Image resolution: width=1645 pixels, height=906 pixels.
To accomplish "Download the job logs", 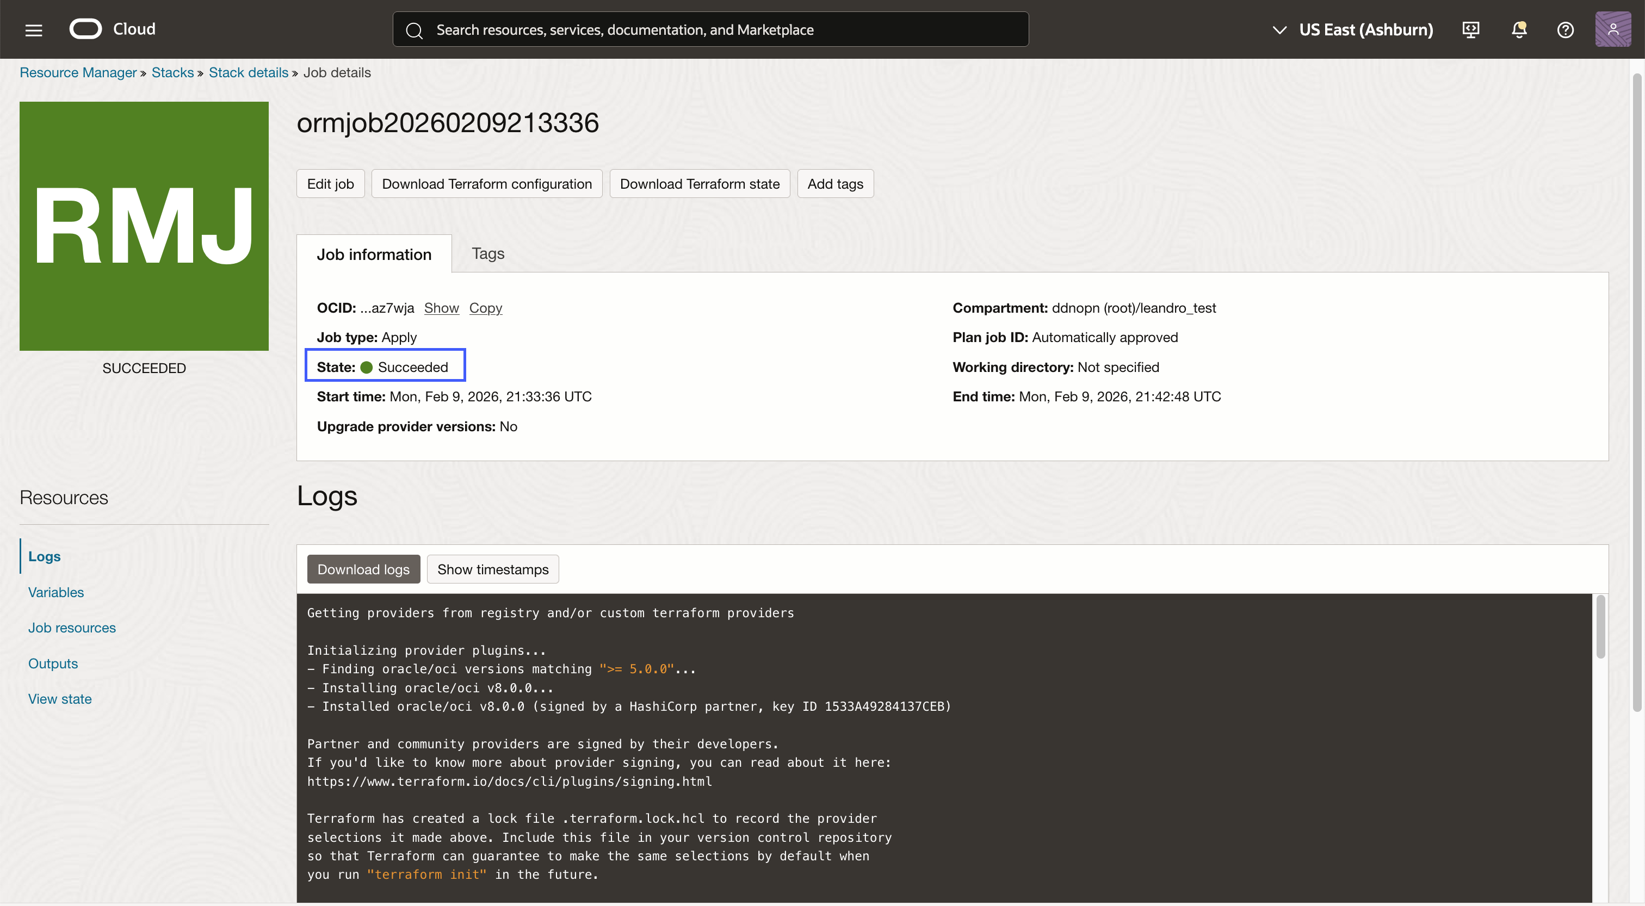I will [363, 569].
